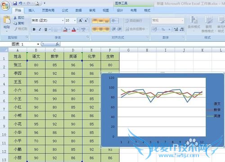Select the 英语 legend entry in chart

tap(214, 116)
